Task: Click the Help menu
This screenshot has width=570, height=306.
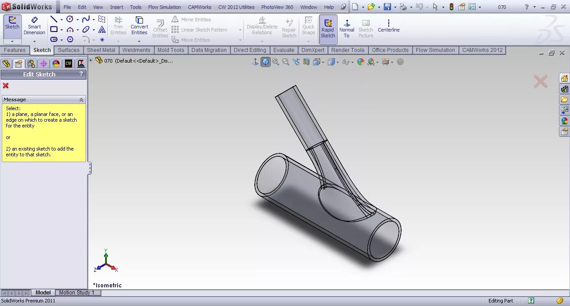Action: (x=329, y=7)
